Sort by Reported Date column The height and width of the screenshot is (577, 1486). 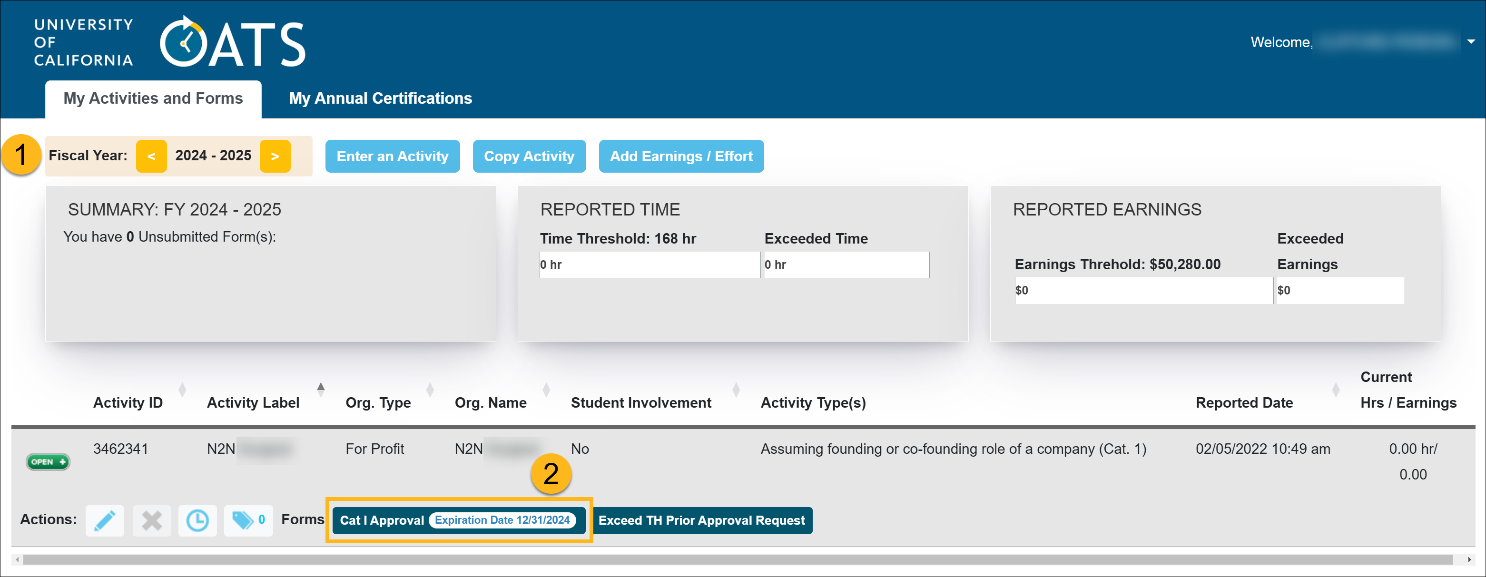click(x=1244, y=402)
